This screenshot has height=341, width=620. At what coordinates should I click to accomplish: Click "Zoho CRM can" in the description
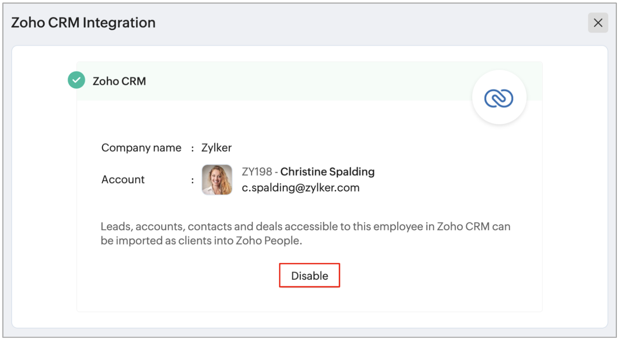(473, 226)
